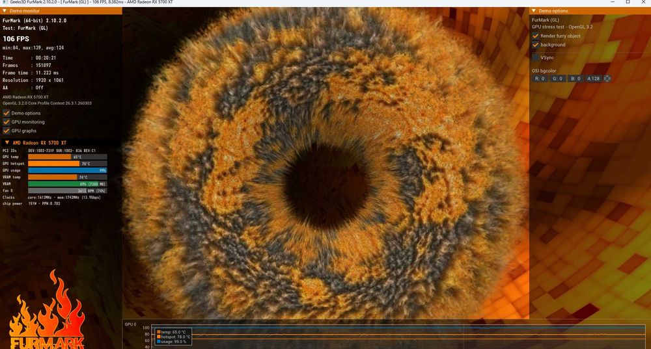Uncheck the Demo options checkbox in monitor panel
The image size is (651, 349).
coord(7,113)
